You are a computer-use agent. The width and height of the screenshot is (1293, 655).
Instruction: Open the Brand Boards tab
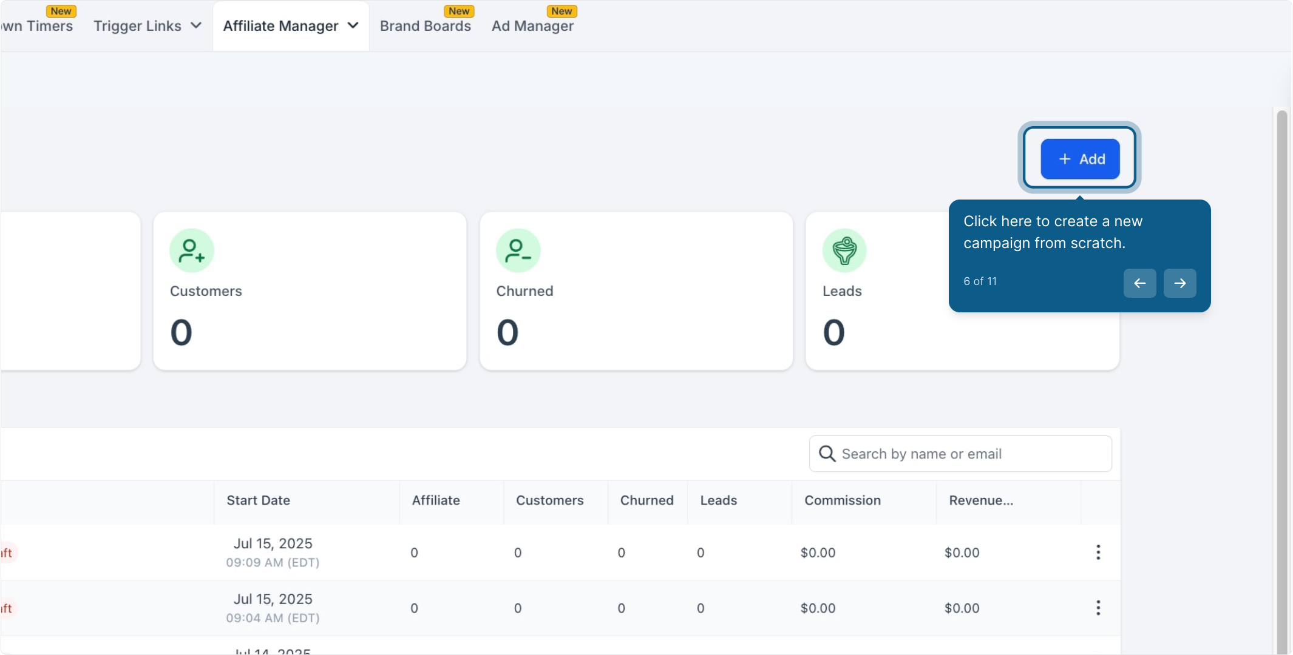pyautogui.click(x=426, y=26)
